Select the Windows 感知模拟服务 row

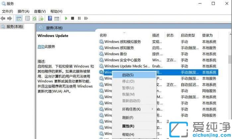pos(158,42)
